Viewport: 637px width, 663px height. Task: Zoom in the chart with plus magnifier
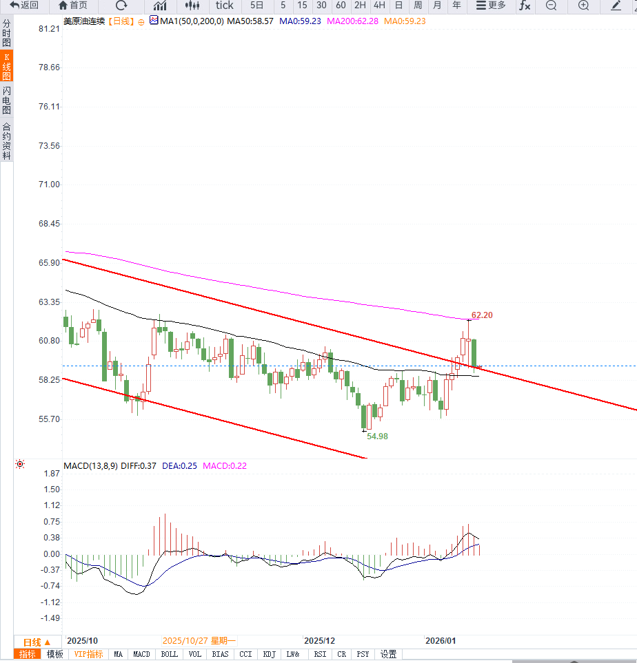click(584, 6)
